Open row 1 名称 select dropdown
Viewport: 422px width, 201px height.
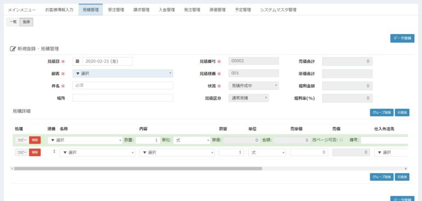[97, 152]
